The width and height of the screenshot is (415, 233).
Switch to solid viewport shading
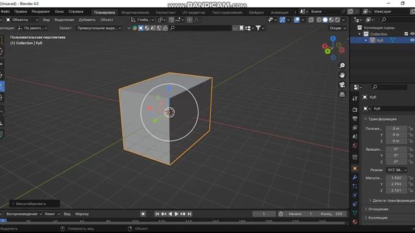(x=326, y=20)
